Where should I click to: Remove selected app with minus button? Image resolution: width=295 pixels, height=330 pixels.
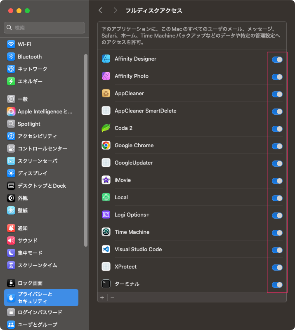tap(112, 297)
